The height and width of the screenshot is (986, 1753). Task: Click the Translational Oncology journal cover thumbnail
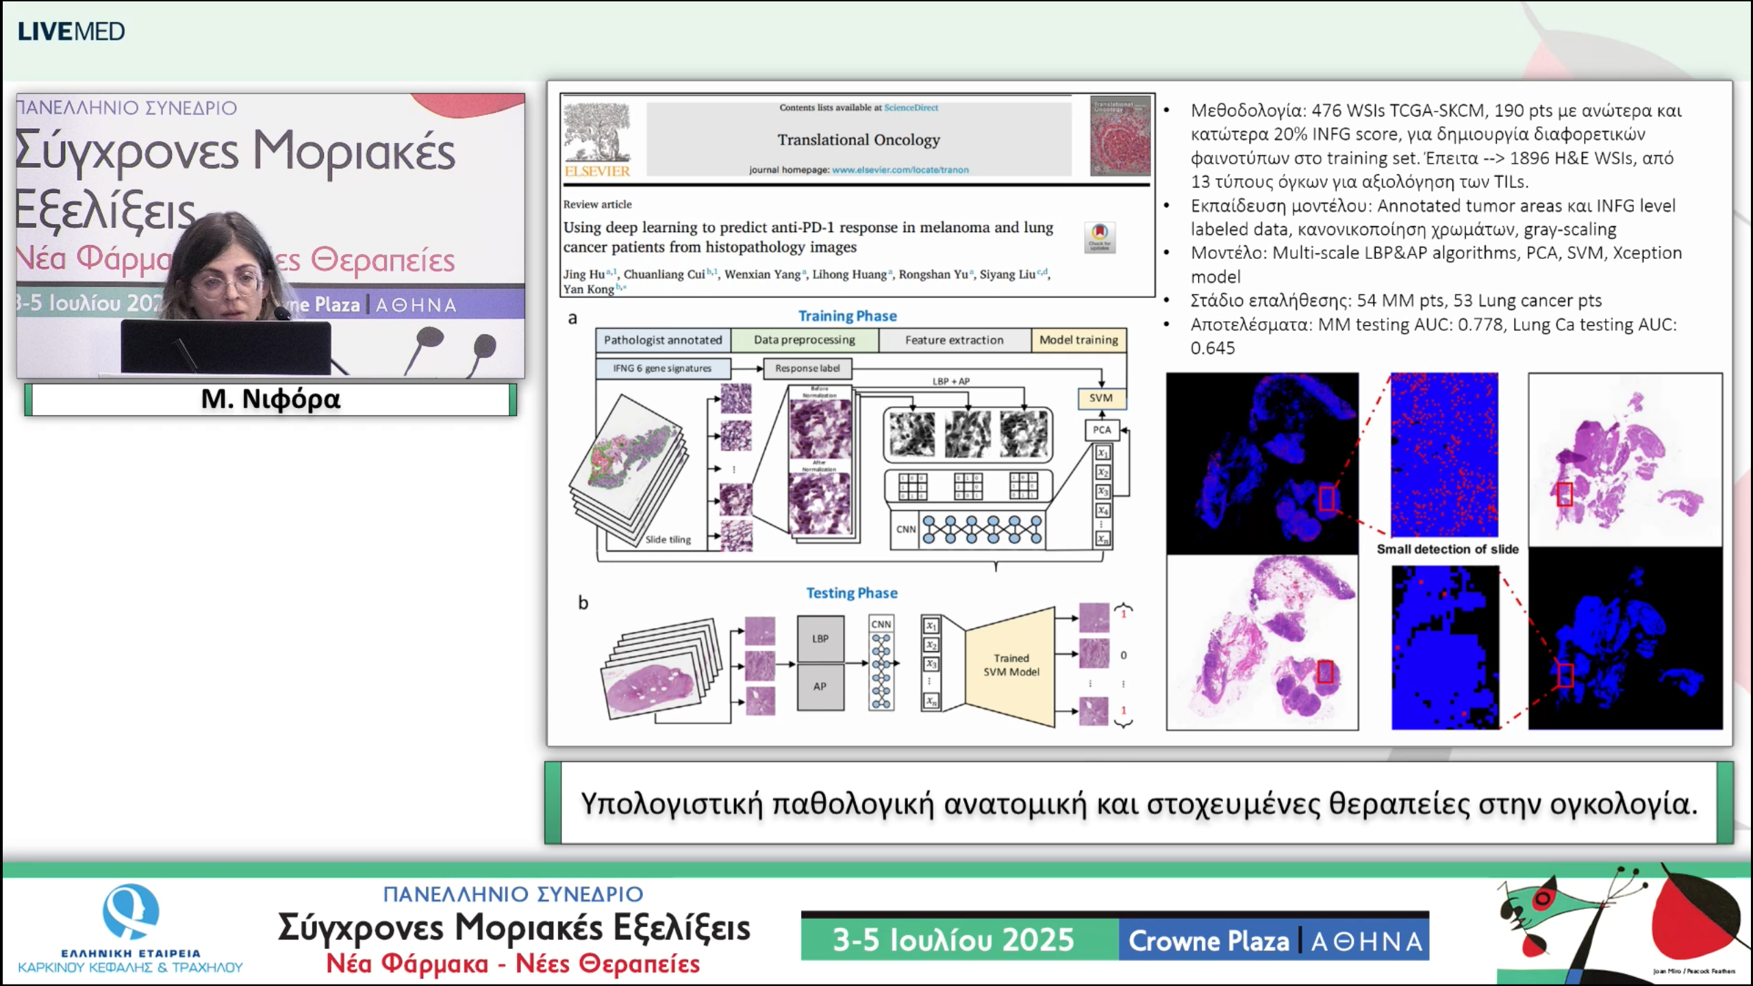click(1120, 136)
